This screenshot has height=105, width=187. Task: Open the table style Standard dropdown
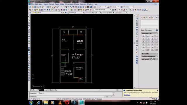pyautogui.click(x=132, y=7)
